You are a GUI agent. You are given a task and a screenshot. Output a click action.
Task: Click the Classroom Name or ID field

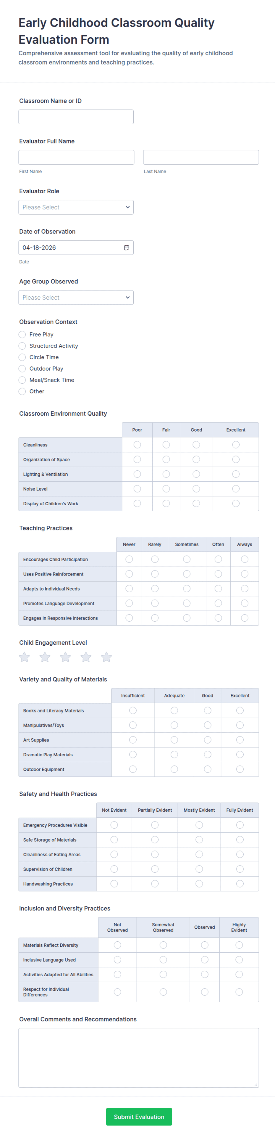tap(76, 117)
